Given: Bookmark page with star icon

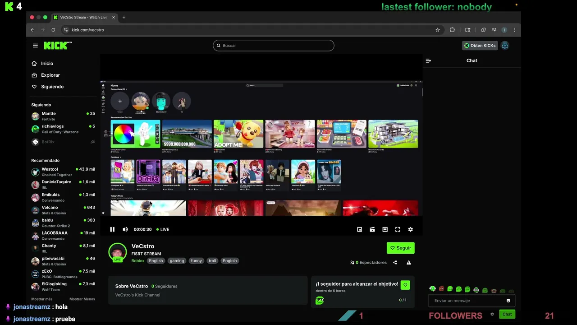Looking at the screenshot, I should pyautogui.click(x=438, y=30).
